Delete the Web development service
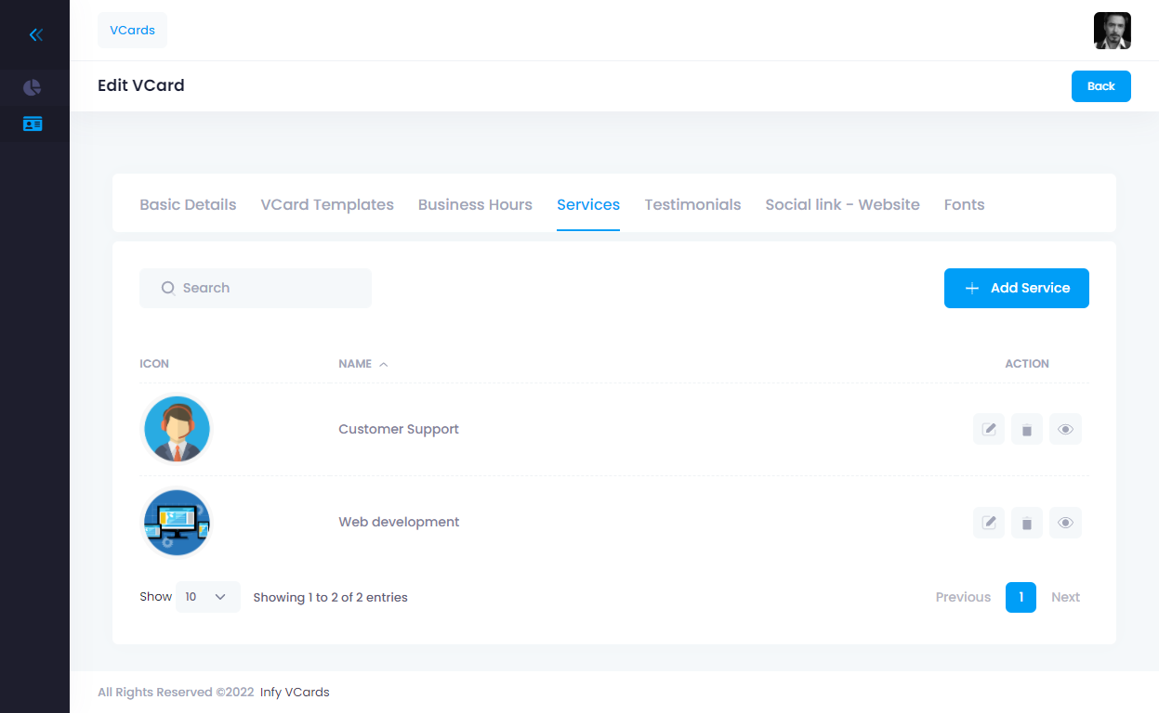This screenshot has height=713, width=1159. coord(1027,523)
